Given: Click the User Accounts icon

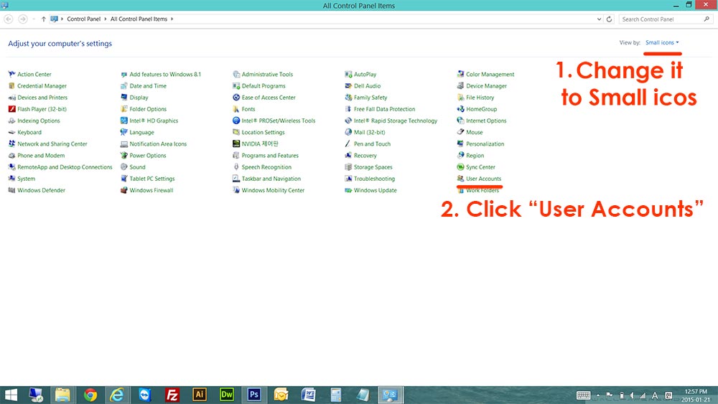Looking at the screenshot, I should (461, 179).
